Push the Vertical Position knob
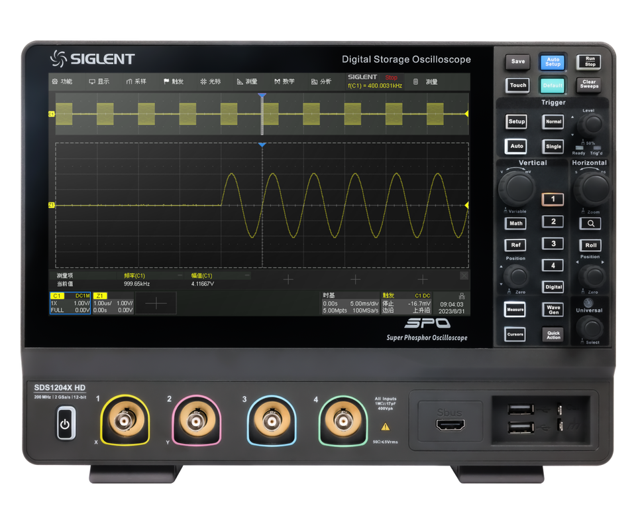636x524 pixels. click(x=517, y=276)
